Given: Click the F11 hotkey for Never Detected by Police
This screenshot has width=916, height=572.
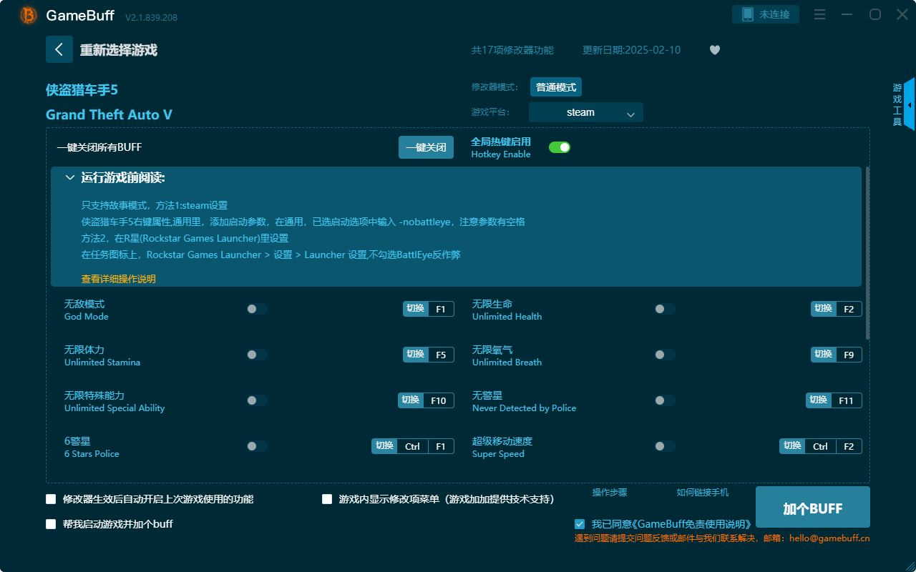Looking at the screenshot, I should [846, 400].
